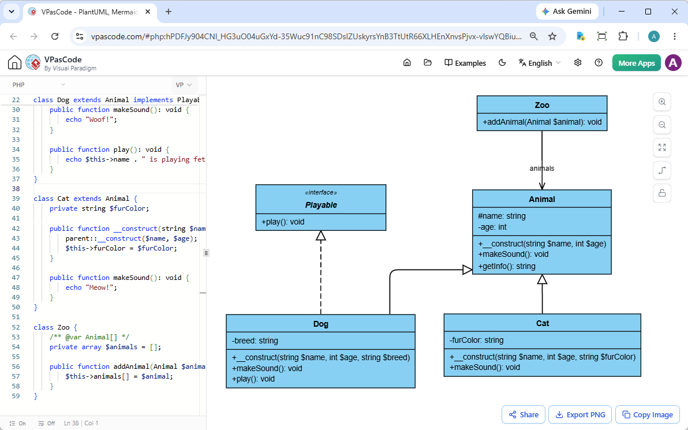Screen dimensions: 688x430
Task: Click the screen capture extension icon
Action: coord(602,36)
